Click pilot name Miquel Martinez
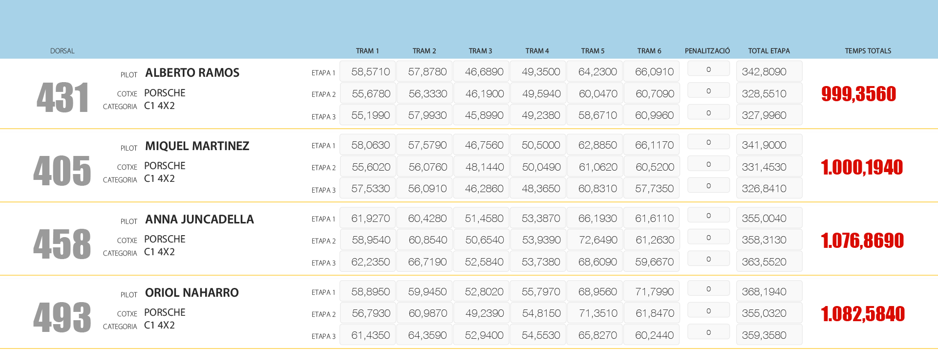The width and height of the screenshot is (938, 351). [197, 146]
